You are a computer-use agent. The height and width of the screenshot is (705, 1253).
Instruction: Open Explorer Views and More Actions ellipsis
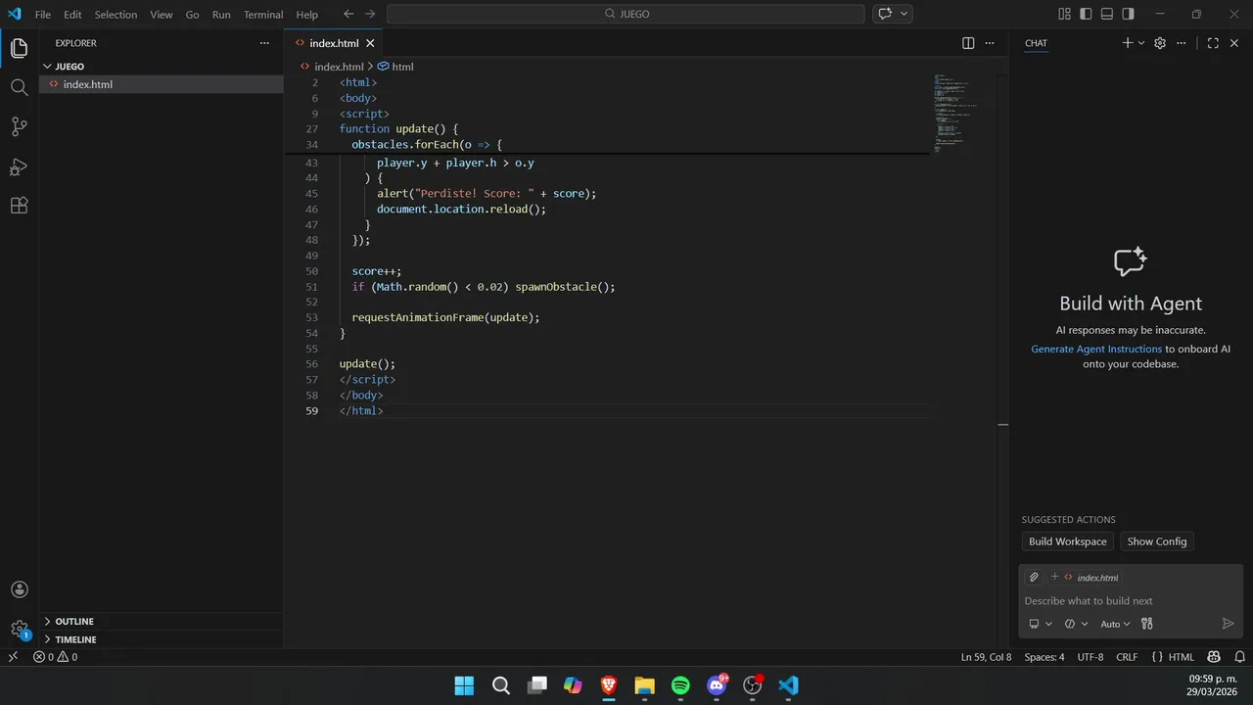coord(264,43)
